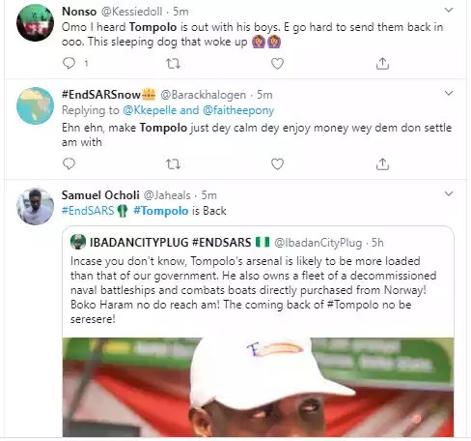This screenshot has width=471, height=441.
Task: Share Nonso's tweet
Action: [x=382, y=64]
